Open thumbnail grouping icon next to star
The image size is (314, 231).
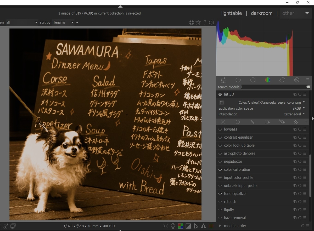coord(191,22)
